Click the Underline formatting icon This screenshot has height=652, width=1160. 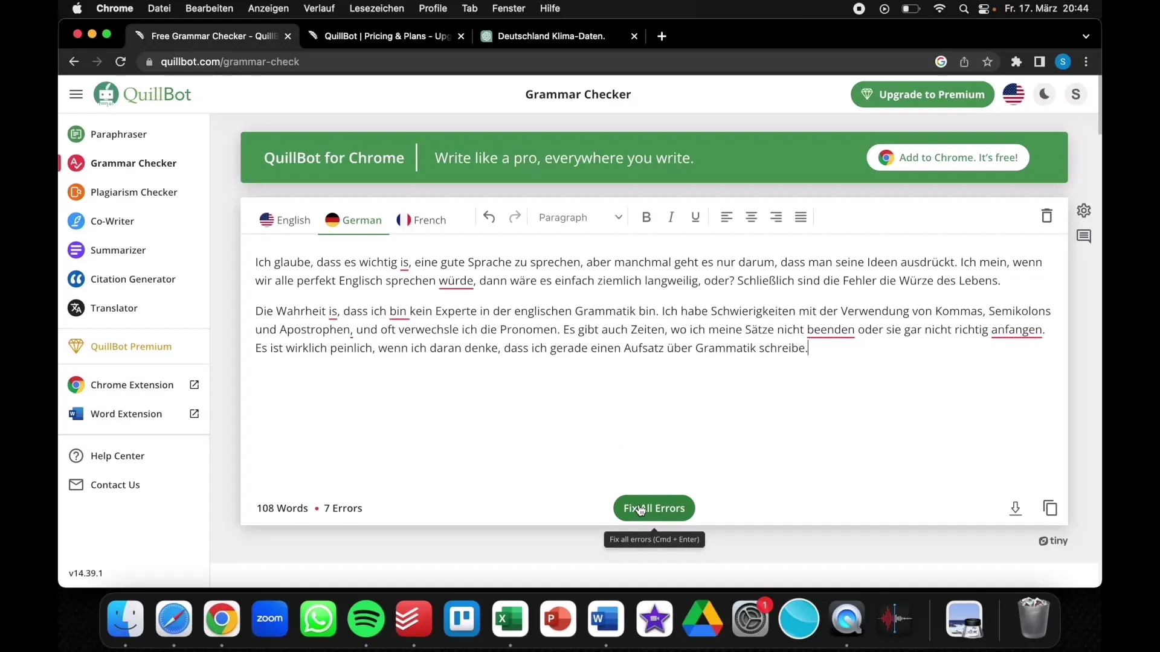point(695,217)
